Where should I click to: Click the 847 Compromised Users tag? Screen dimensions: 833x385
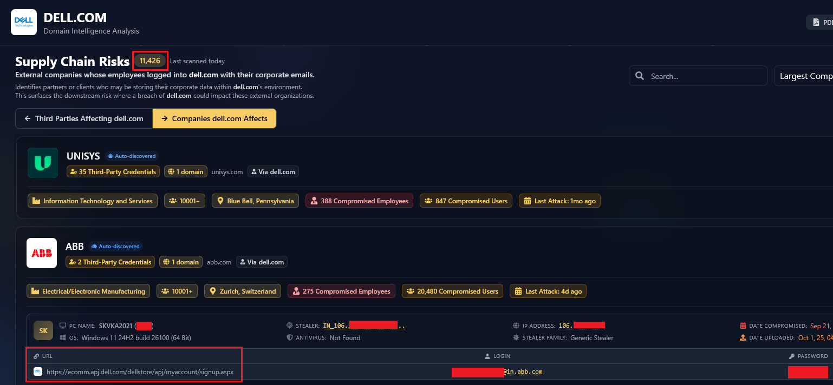(466, 201)
